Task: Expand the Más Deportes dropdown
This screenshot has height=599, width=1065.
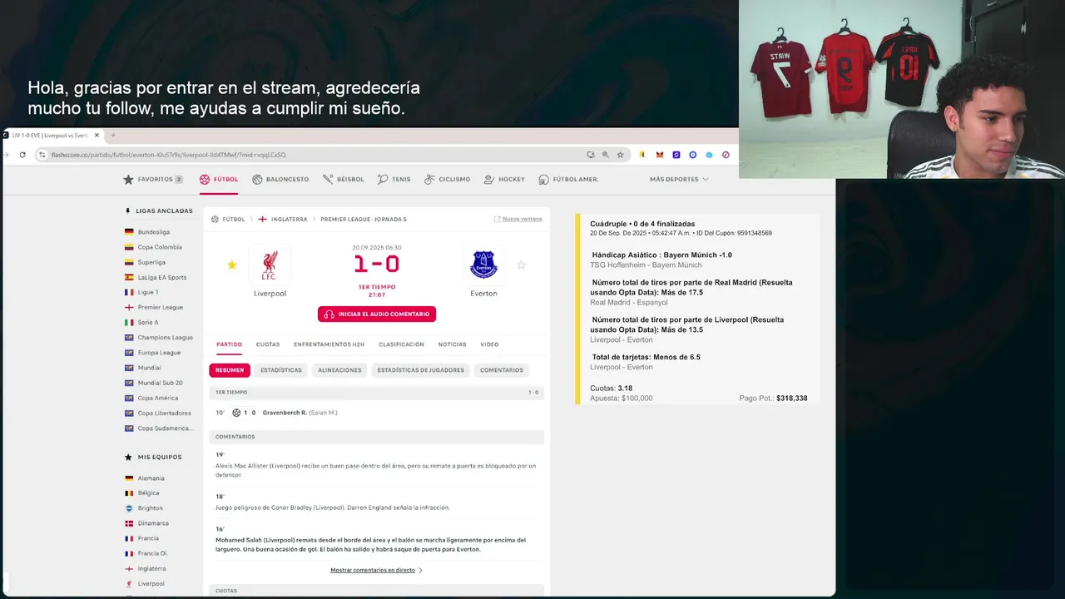Action: click(679, 179)
